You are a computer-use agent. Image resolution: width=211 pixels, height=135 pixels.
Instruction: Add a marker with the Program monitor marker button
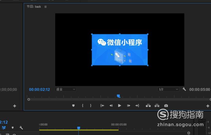tap(73, 106)
